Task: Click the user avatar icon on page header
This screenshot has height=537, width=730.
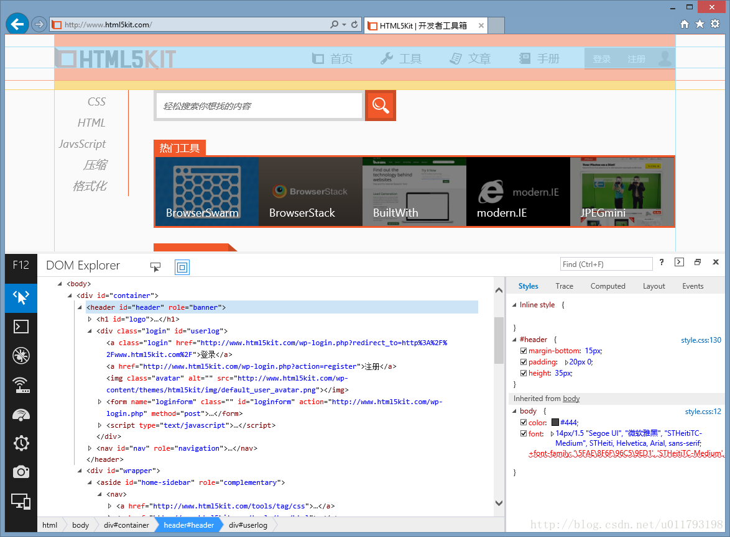Action: 665,58
